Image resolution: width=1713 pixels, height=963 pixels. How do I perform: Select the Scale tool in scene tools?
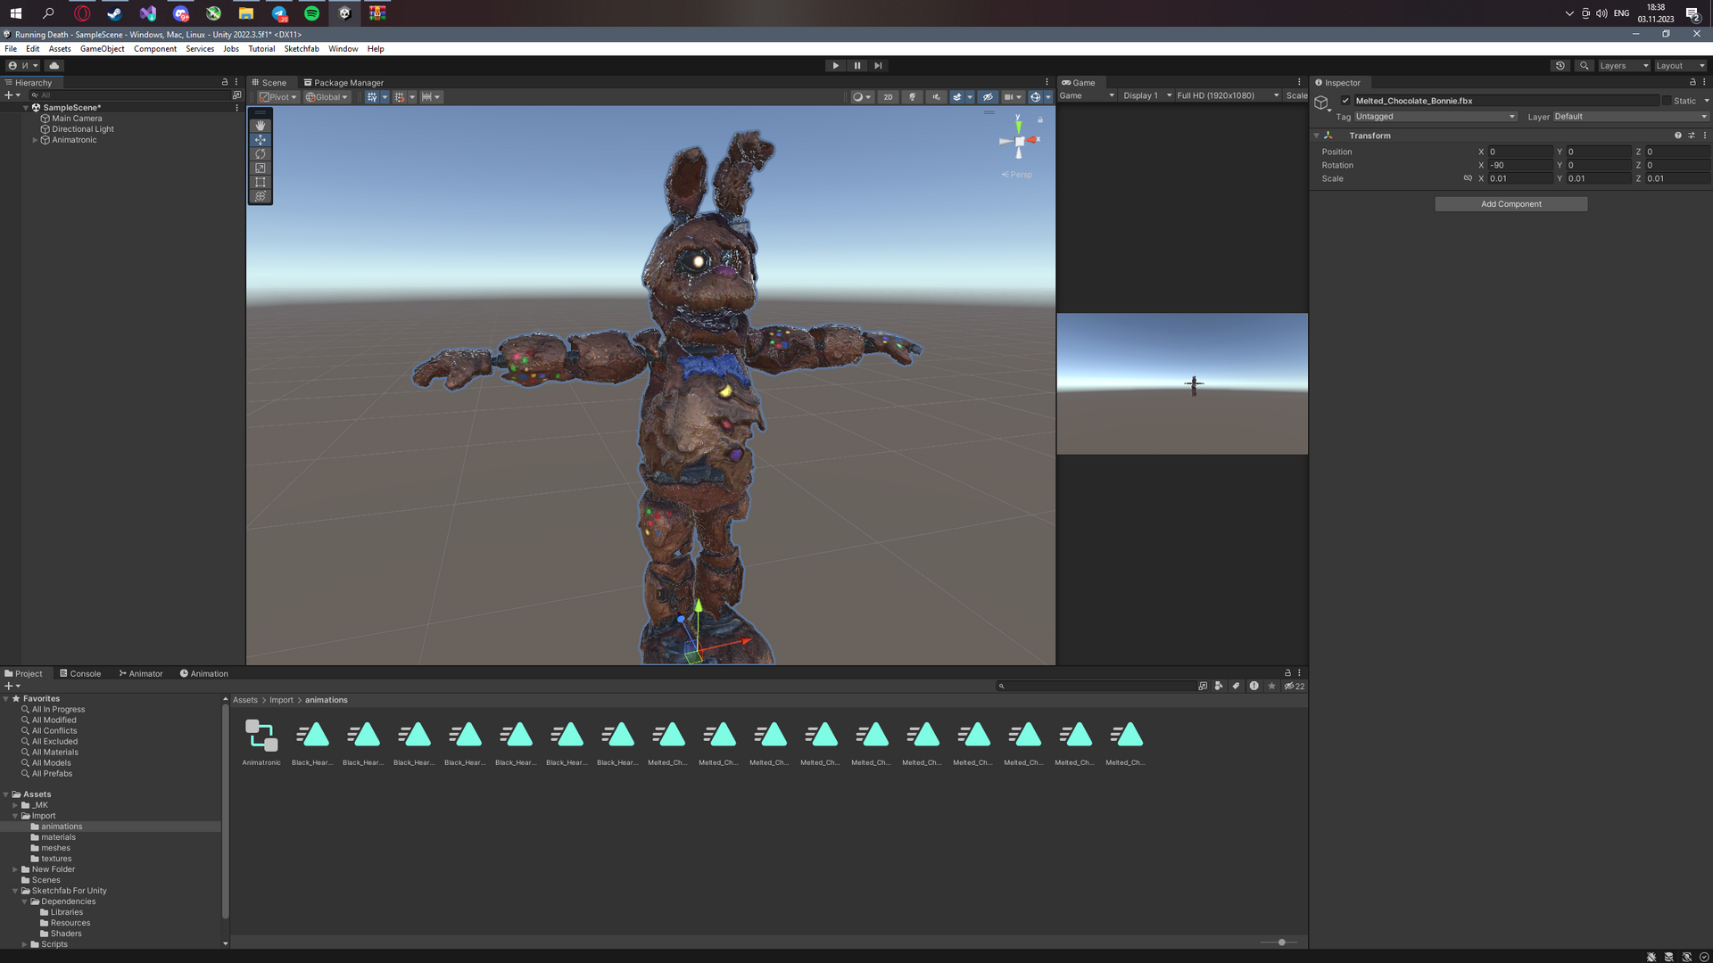(x=261, y=168)
